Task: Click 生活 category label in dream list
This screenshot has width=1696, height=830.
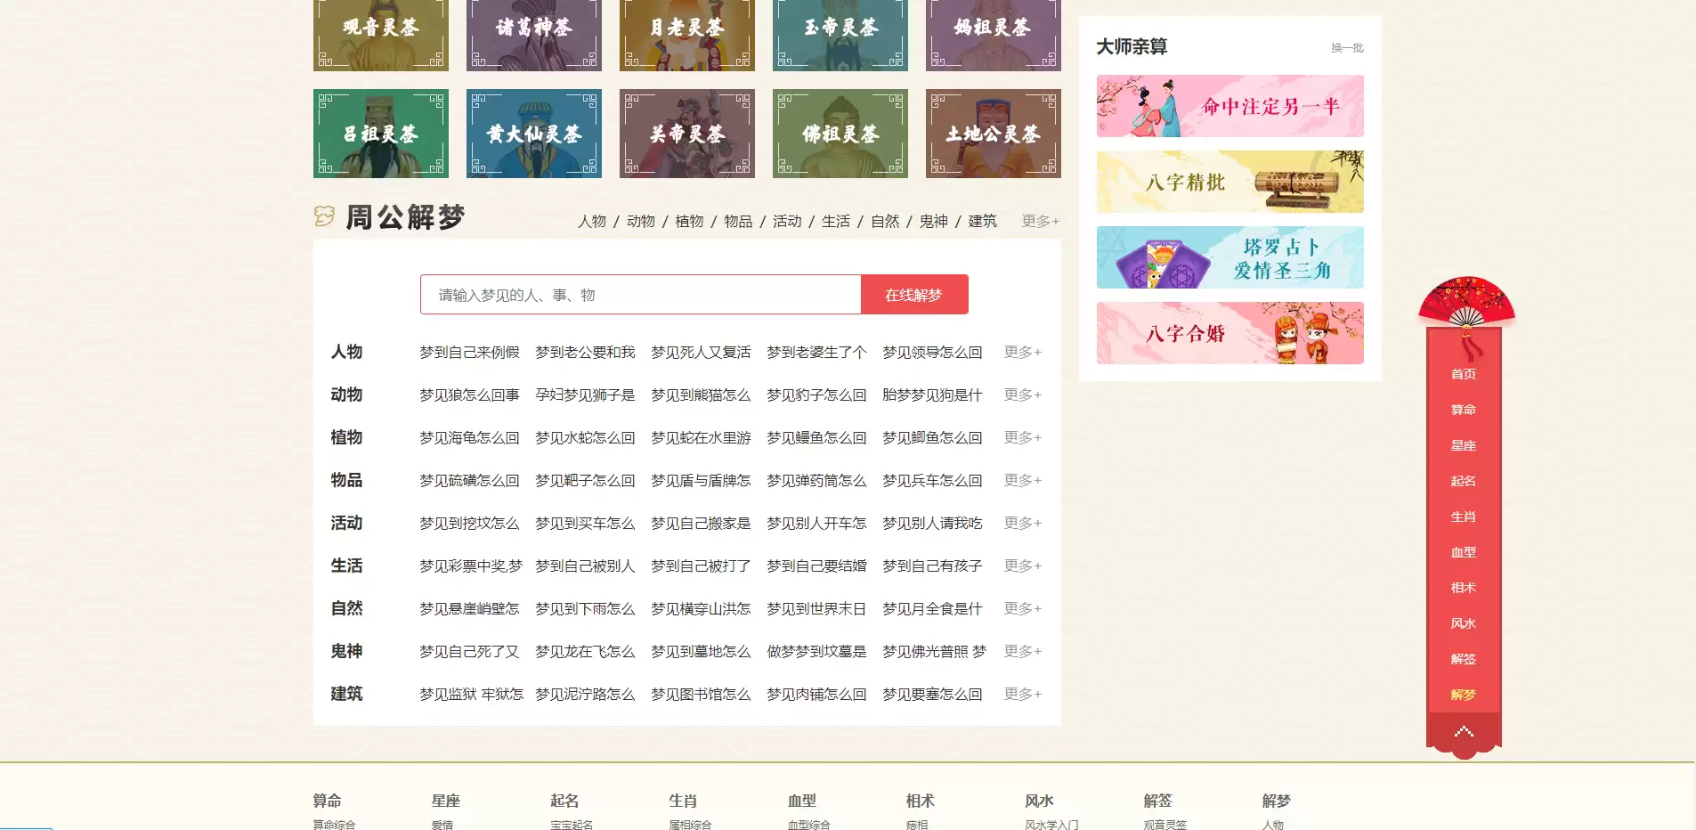Action: (347, 566)
